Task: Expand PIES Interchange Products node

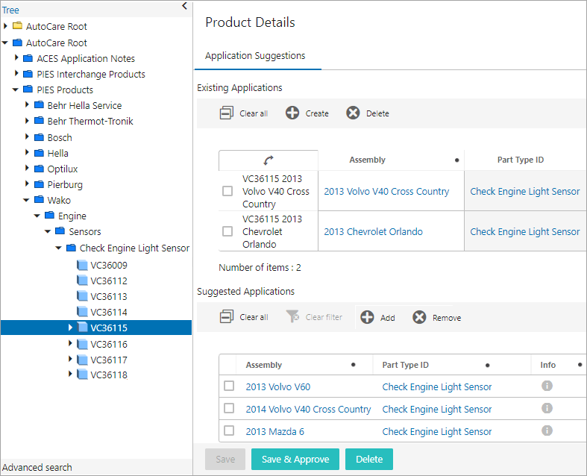Action: pyautogui.click(x=16, y=73)
